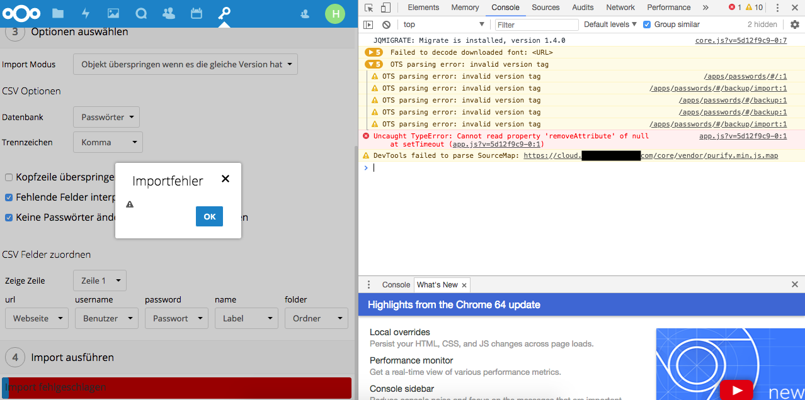Image resolution: width=805 pixels, height=400 pixels.
Task: Open the Gallery image icon
Action: pyautogui.click(x=113, y=13)
